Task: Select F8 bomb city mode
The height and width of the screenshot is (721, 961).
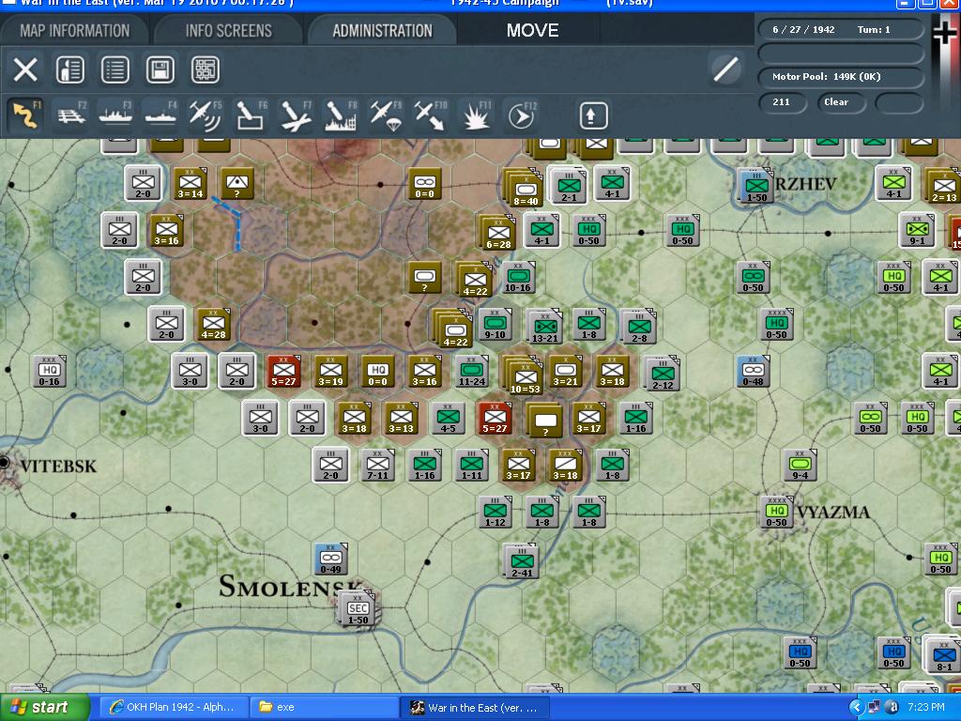Action: pos(340,115)
